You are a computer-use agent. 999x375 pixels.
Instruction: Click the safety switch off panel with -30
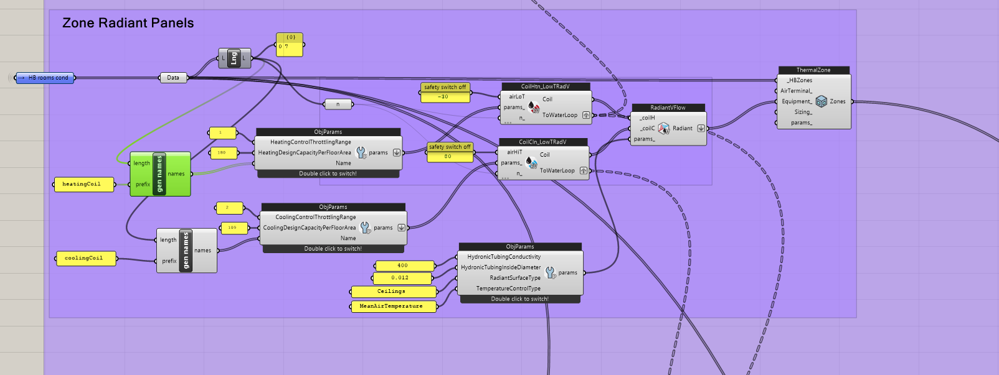point(445,93)
